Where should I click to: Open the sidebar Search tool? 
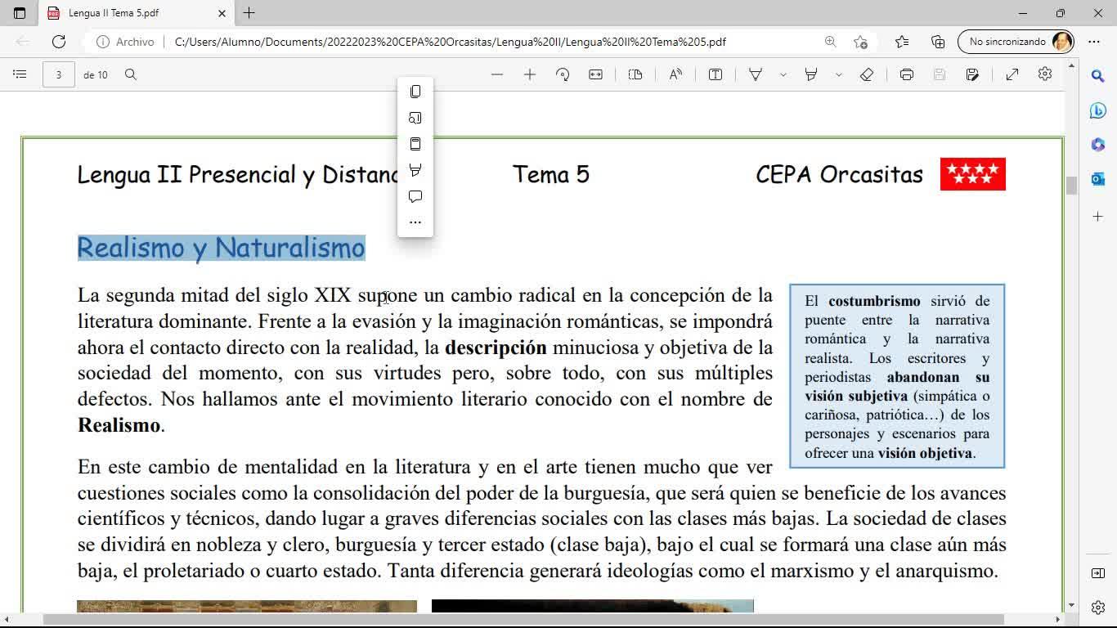1098,76
